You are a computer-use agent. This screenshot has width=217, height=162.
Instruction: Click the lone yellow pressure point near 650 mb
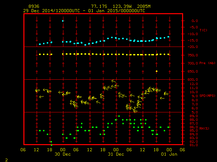pyautogui.click(x=157, y=71)
